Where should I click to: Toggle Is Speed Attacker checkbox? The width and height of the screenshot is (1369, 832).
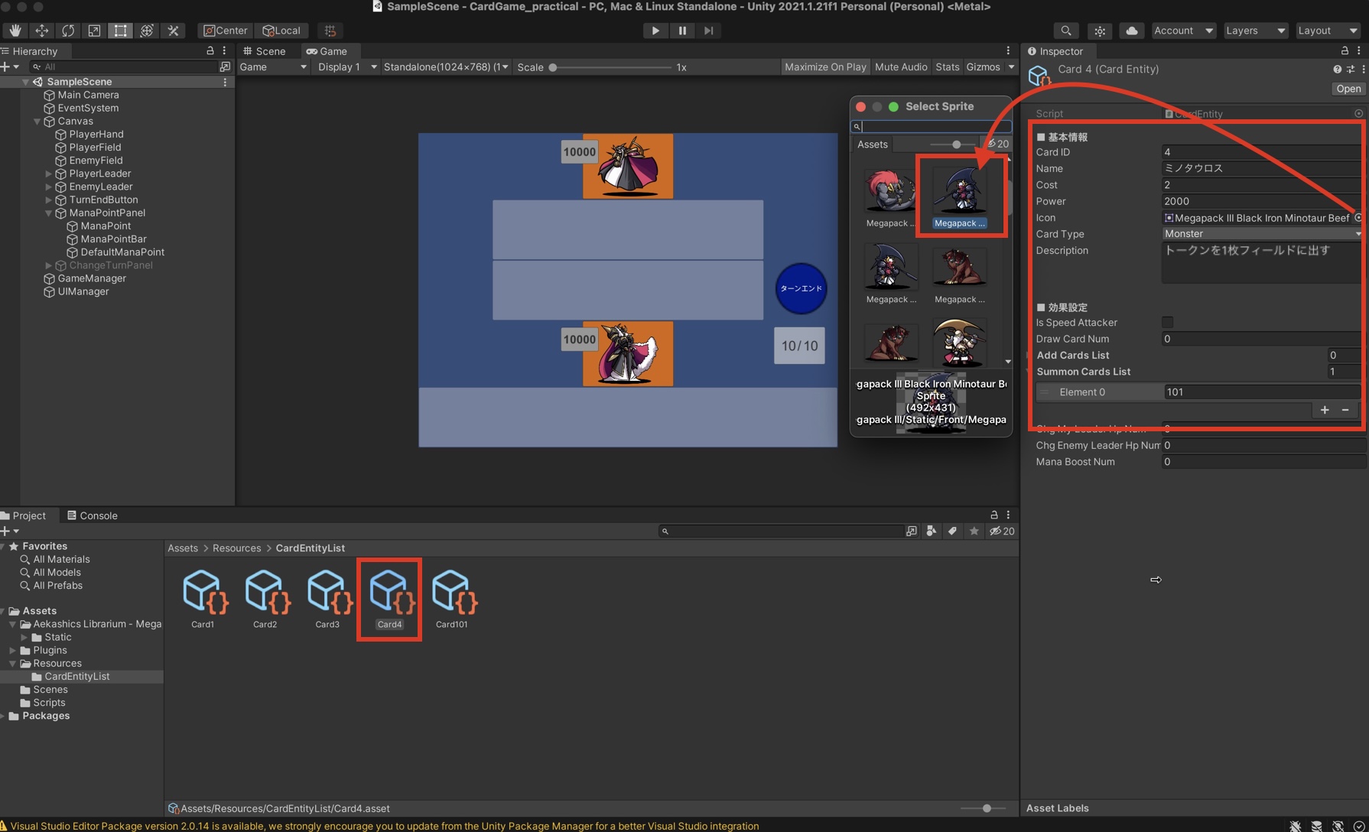click(1167, 323)
